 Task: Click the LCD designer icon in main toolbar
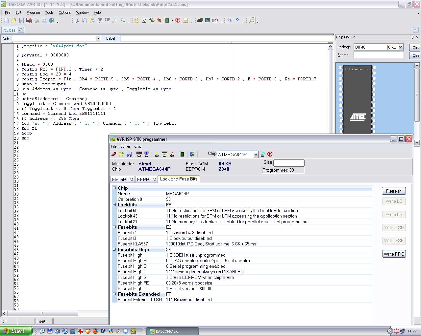208,20
